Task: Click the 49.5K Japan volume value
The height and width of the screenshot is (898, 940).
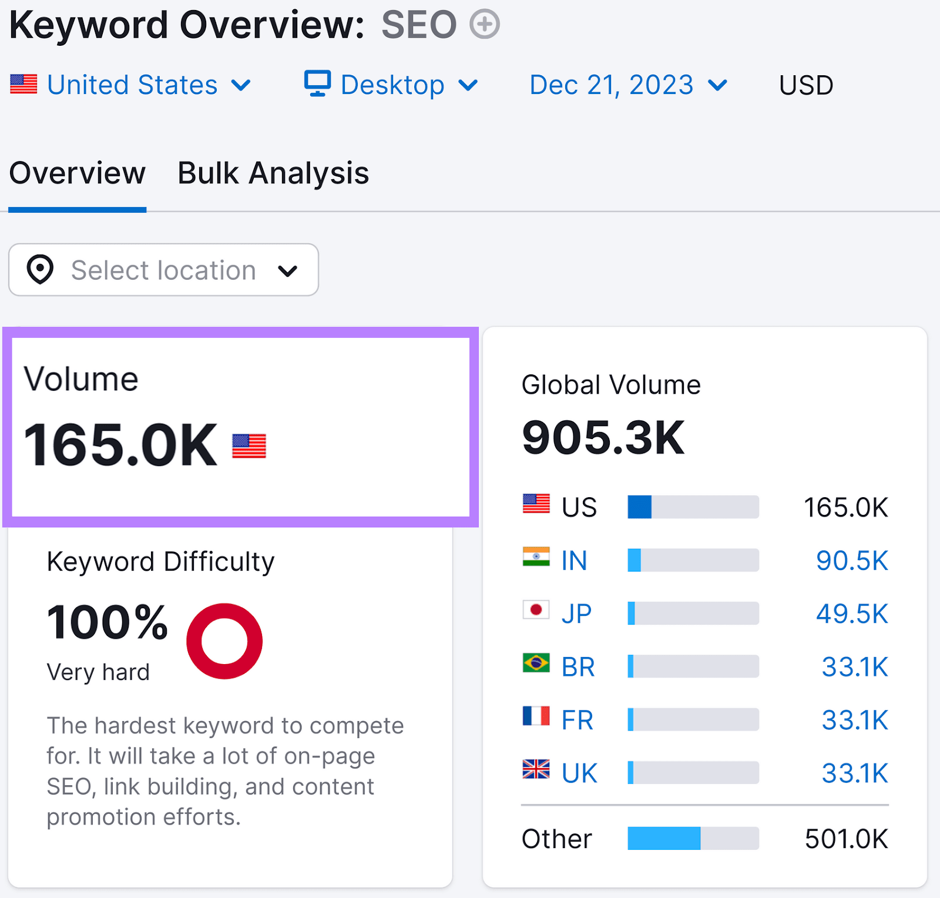Action: click(851, 613)
